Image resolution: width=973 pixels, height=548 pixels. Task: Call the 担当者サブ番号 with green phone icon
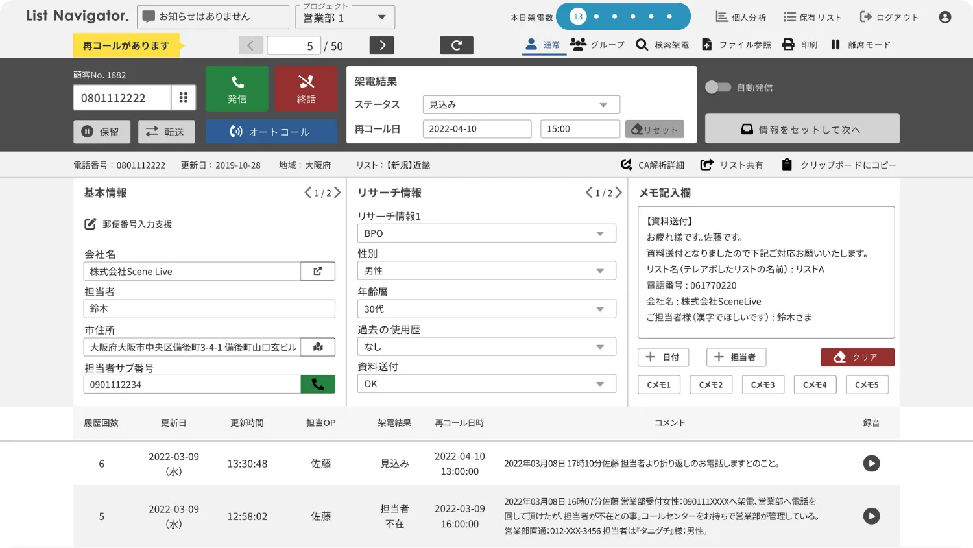318,385
